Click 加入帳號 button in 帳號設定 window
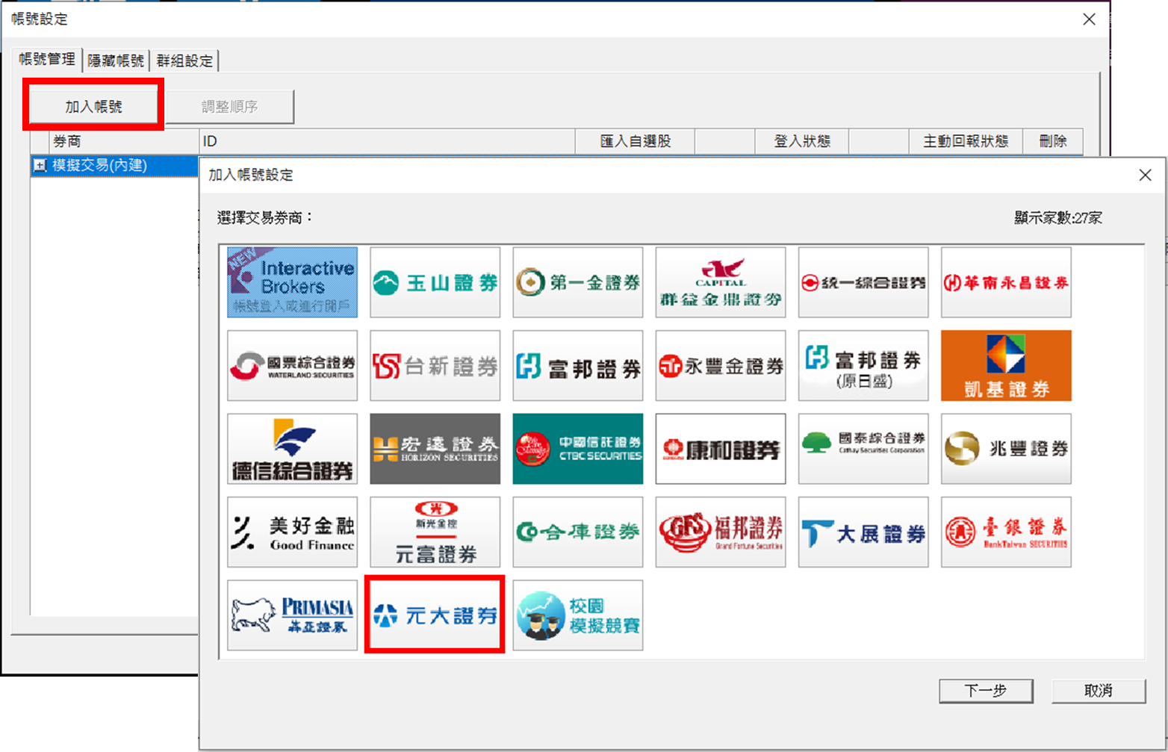 (93, 106)
